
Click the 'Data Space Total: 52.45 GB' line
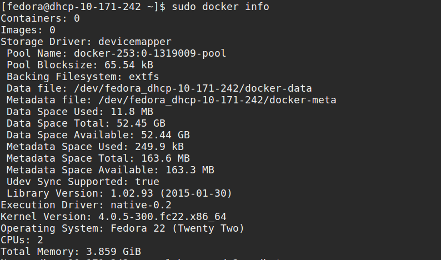pos(86,123)
